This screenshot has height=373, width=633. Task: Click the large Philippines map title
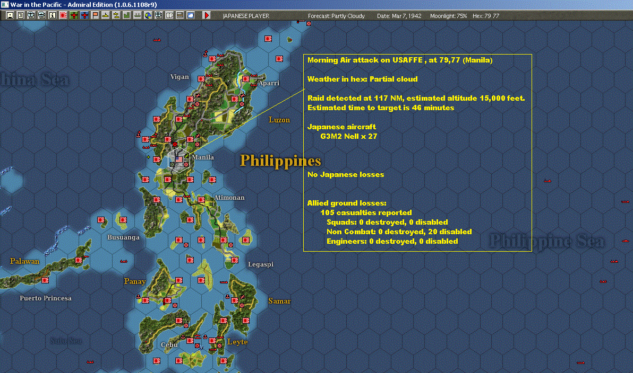pos(280,161)
